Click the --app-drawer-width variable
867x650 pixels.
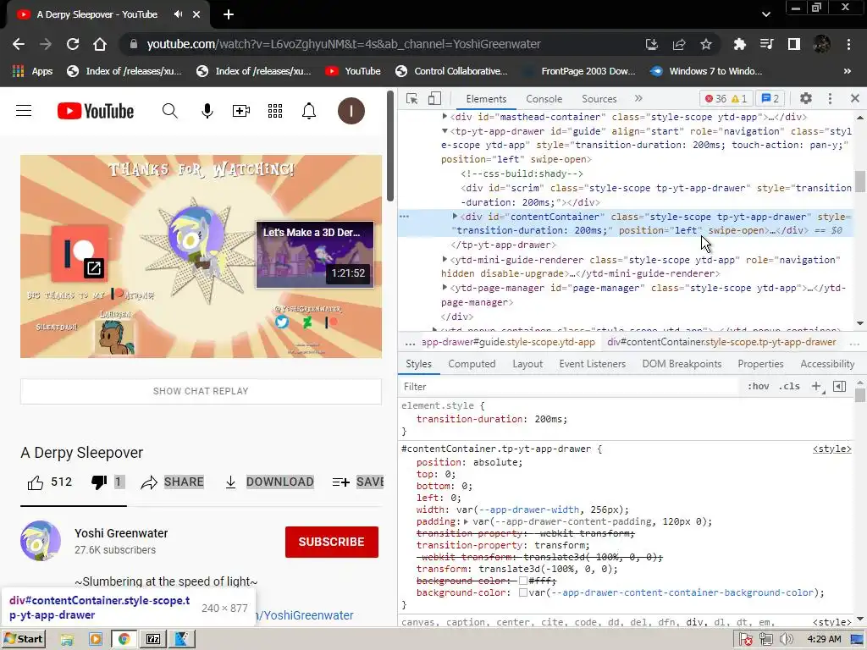tap(529, 510)
